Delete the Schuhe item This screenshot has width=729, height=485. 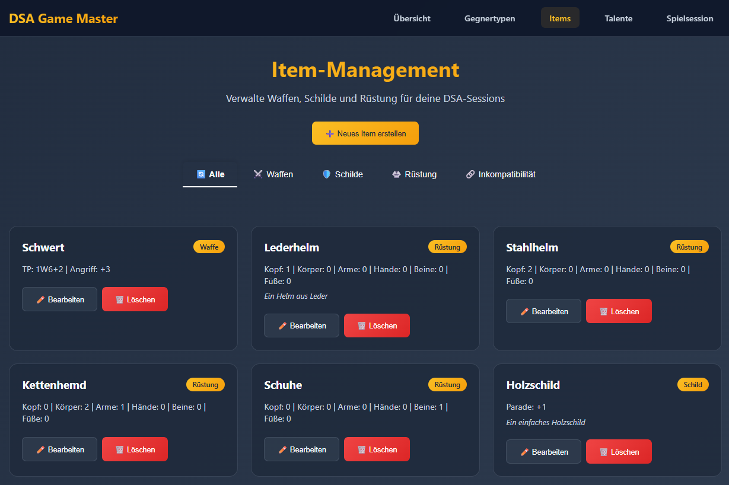point(377,449)
